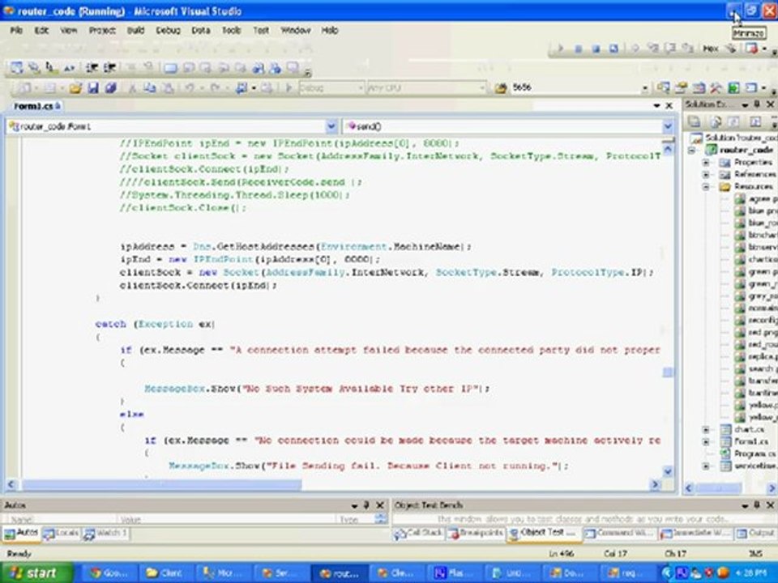Click the Save floppy disk icon
778x583 pixels.
click(92, 88)
